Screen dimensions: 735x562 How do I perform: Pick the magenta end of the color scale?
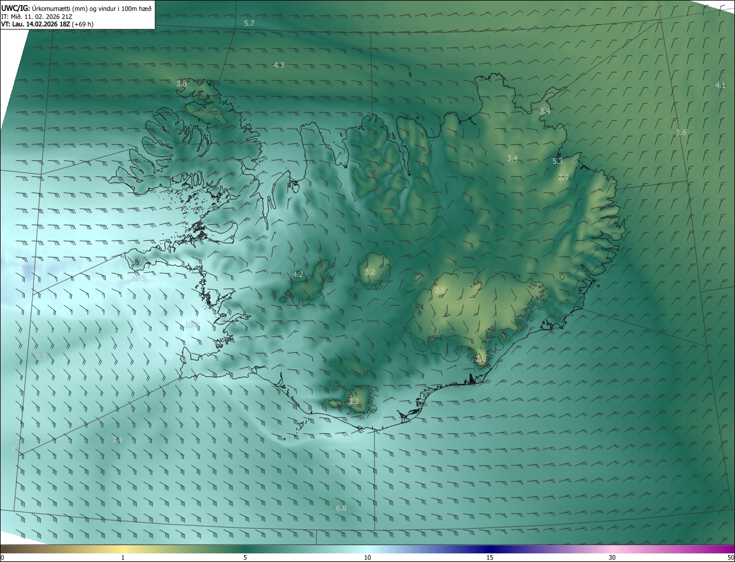click(724, 549)
